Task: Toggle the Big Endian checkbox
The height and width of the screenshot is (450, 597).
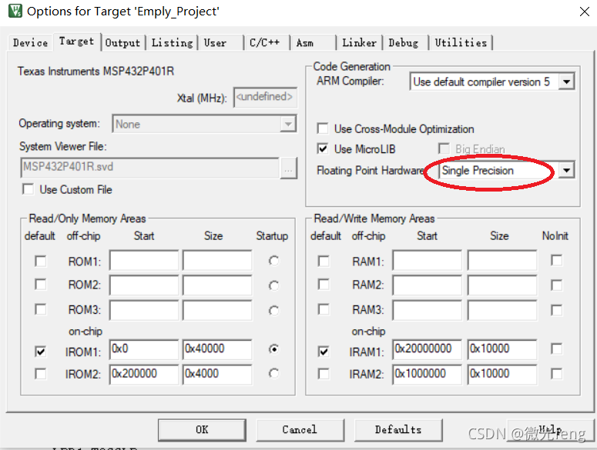Action: (x=444, y=148)
